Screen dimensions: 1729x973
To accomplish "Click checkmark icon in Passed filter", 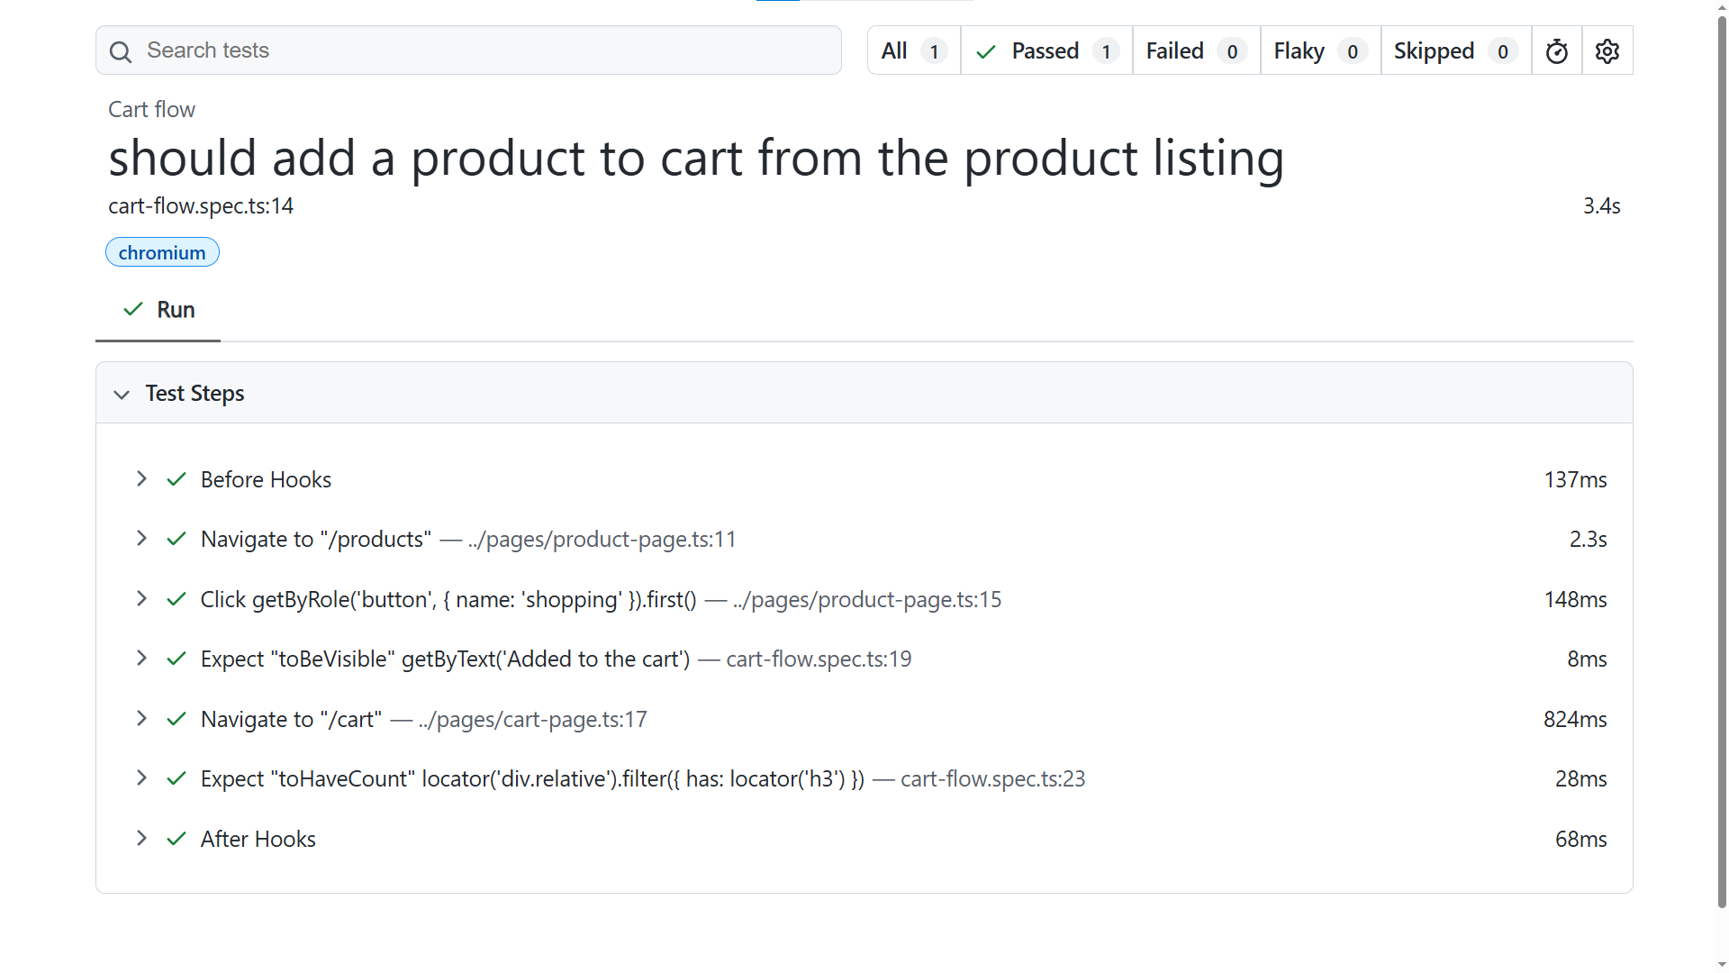I will (986, 51).
